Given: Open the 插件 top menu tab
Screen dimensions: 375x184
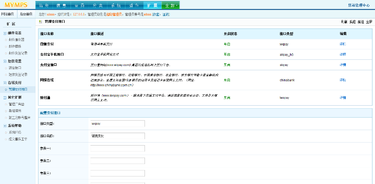Looking at the screenshot, I should (134, 5).
